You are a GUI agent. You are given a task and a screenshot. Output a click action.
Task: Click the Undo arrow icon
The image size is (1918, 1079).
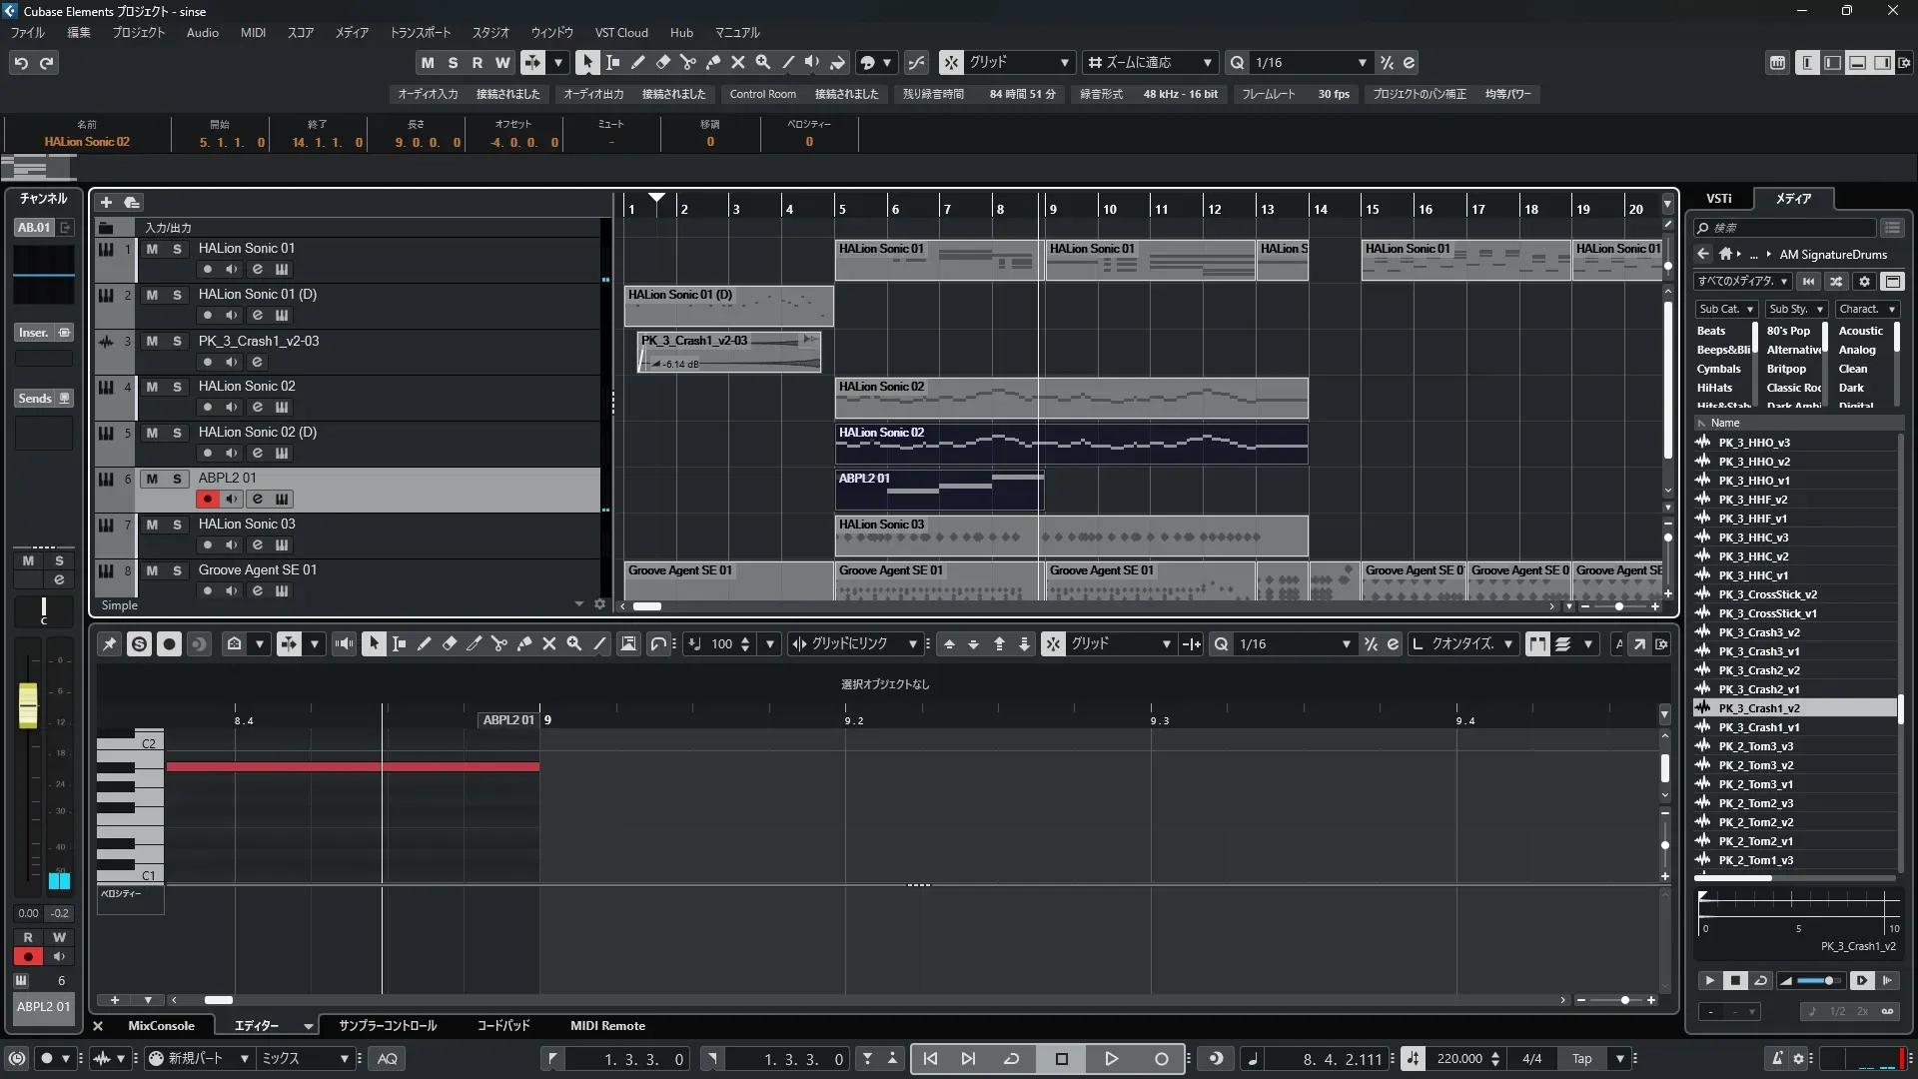click(x=21, y=63)
